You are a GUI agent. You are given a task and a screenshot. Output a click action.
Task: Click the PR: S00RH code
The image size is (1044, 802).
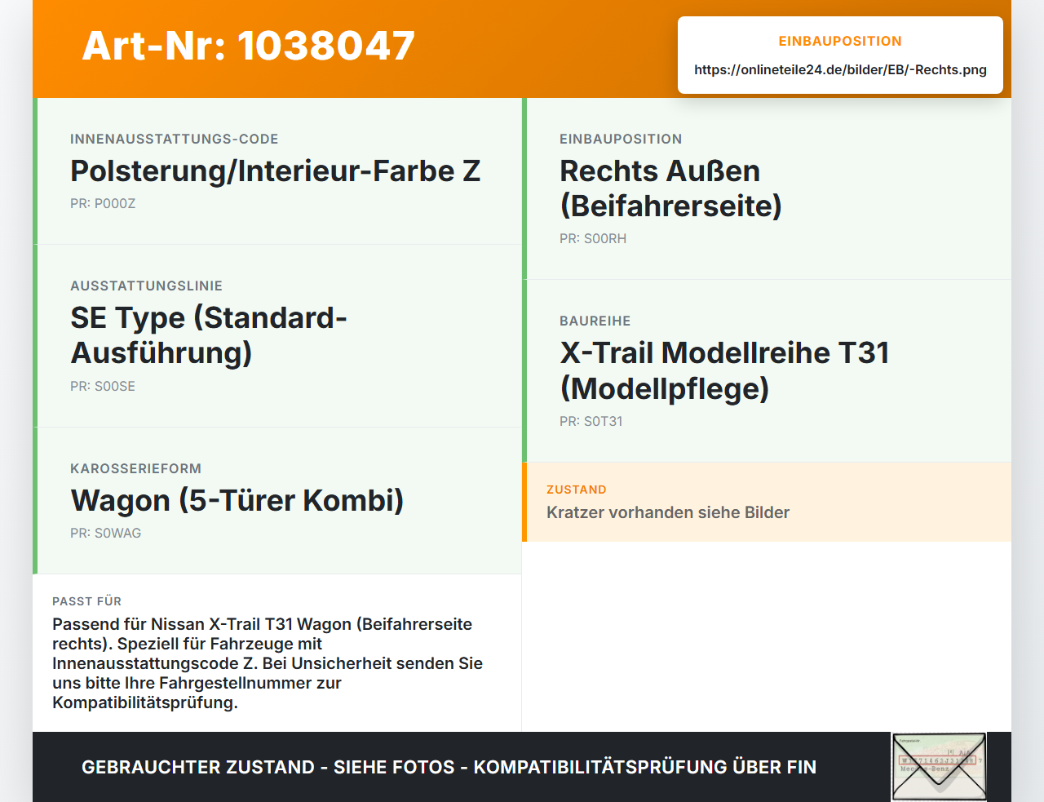pyautogui.click(x=593, y=239)
